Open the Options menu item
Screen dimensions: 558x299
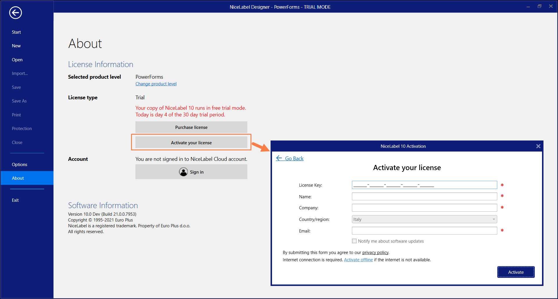(19, 165)
